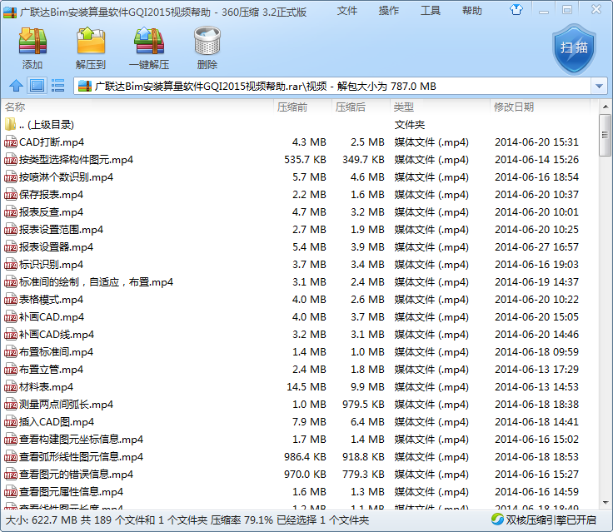Click the mp4 icon of 查看弧形线性图元信息.mp4
This screenshot has height=532, width=613.
click(11, 457)
